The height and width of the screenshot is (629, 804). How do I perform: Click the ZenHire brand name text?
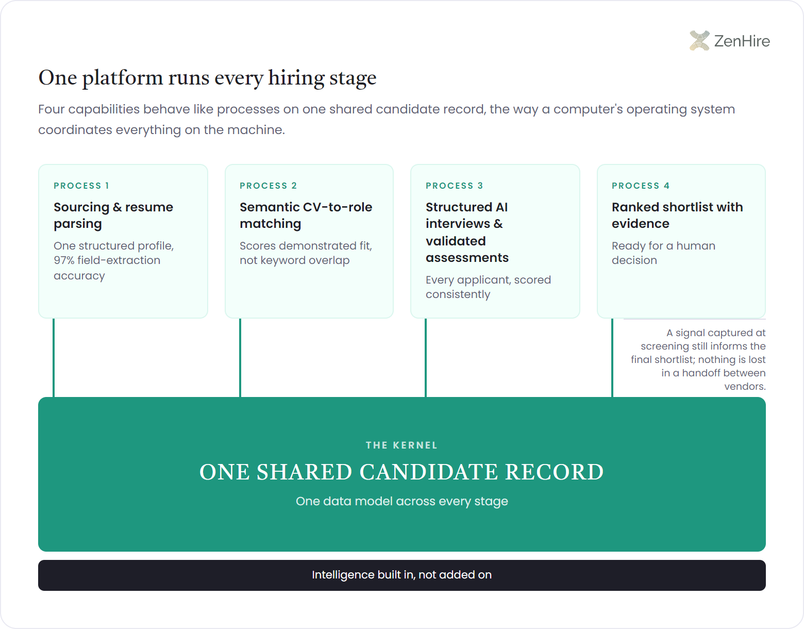(742, 41)
